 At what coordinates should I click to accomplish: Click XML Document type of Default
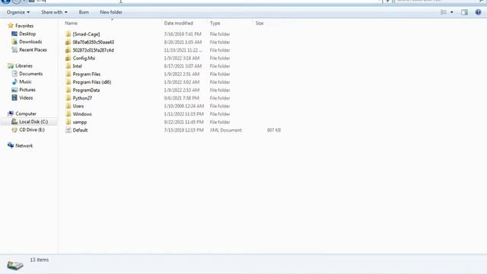point(226,130)
